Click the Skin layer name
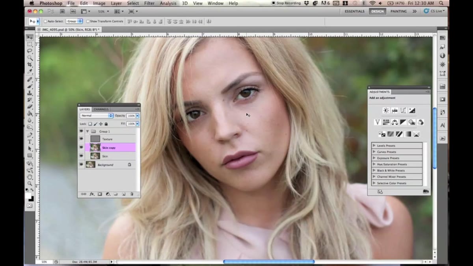 (105, 156)
